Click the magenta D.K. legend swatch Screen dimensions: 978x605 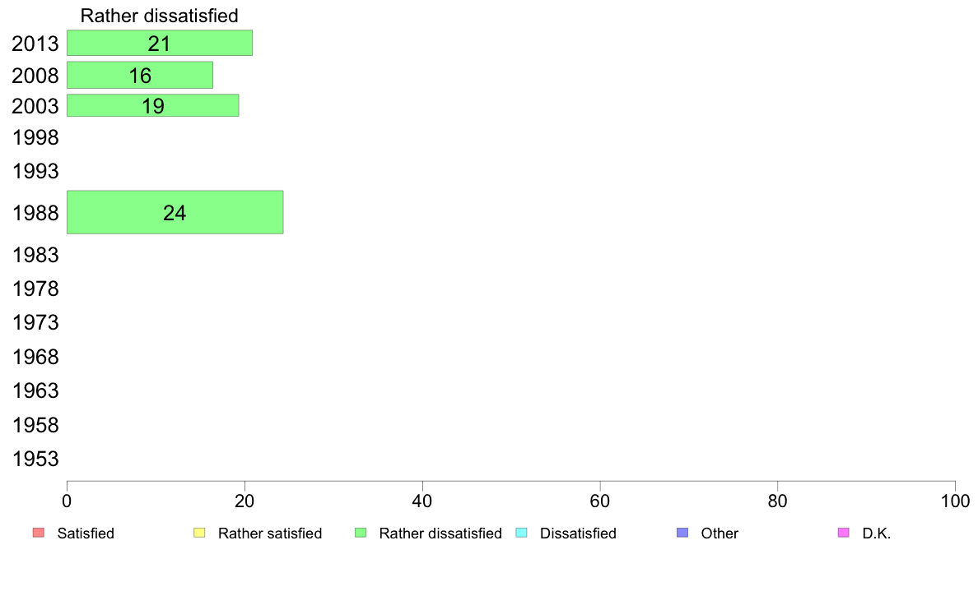pyautogui.click(x=843, y=533)
